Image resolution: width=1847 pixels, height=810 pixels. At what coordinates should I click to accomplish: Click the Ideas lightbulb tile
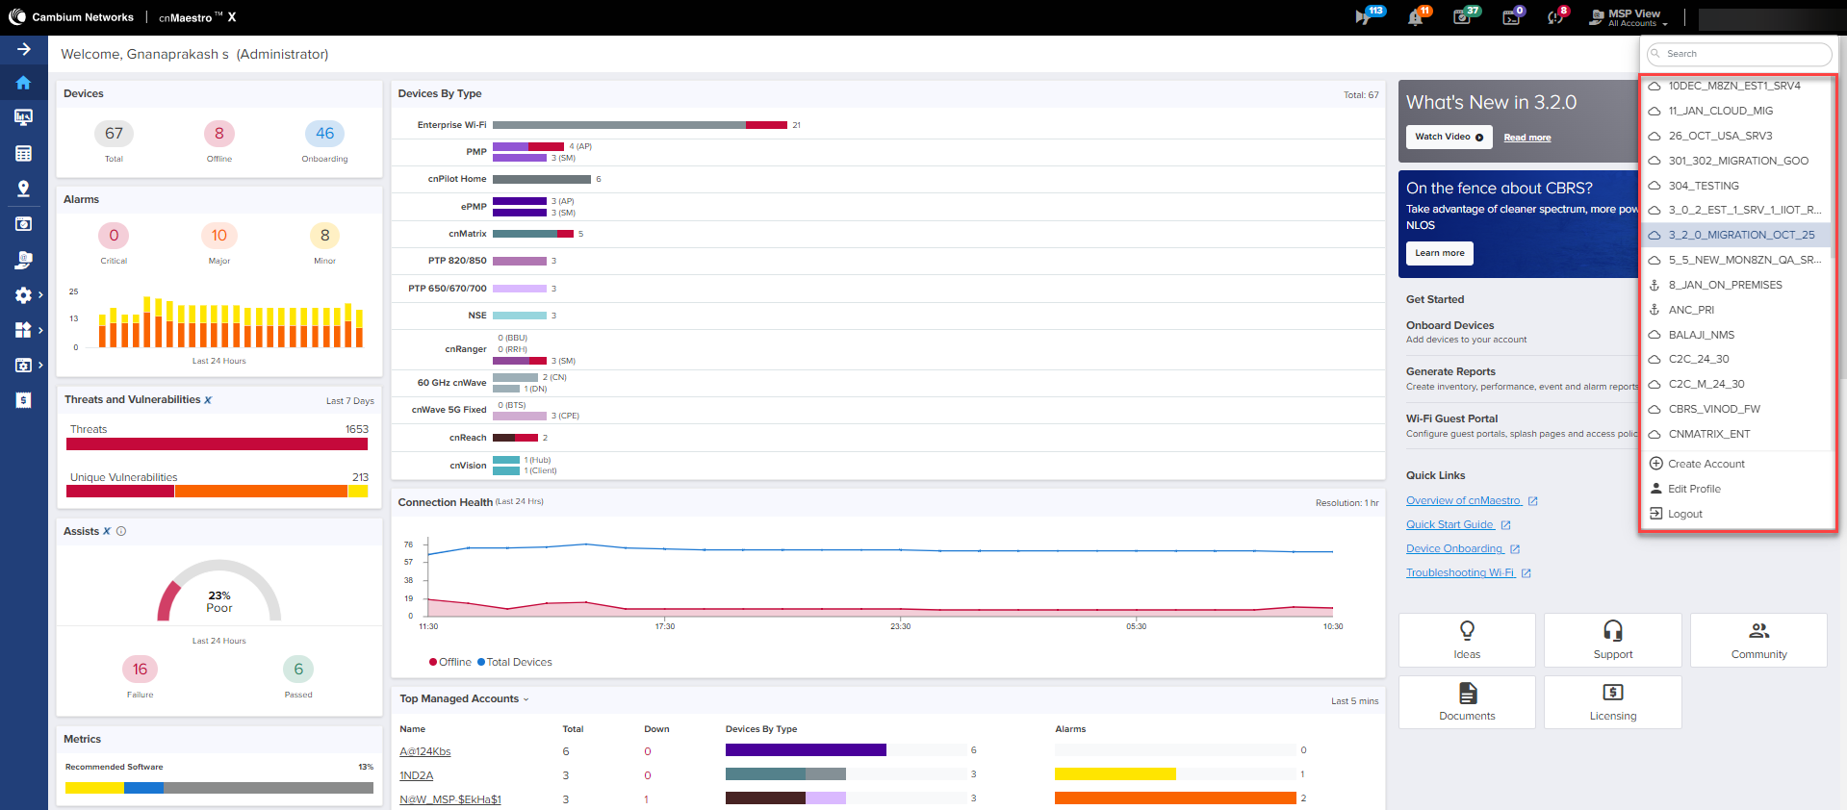1467,640
